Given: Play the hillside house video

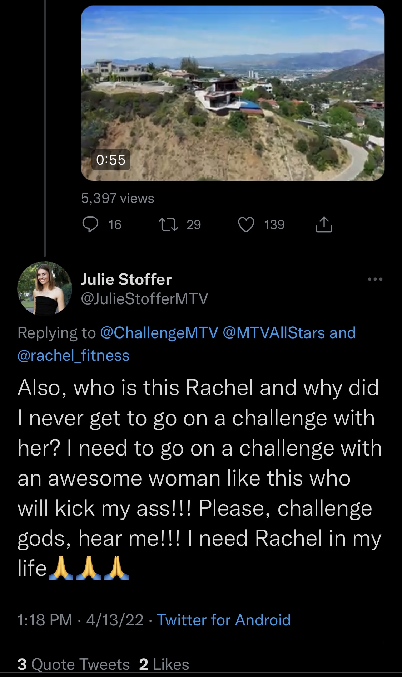Looking at the screenshot, I should coord(233,93).
